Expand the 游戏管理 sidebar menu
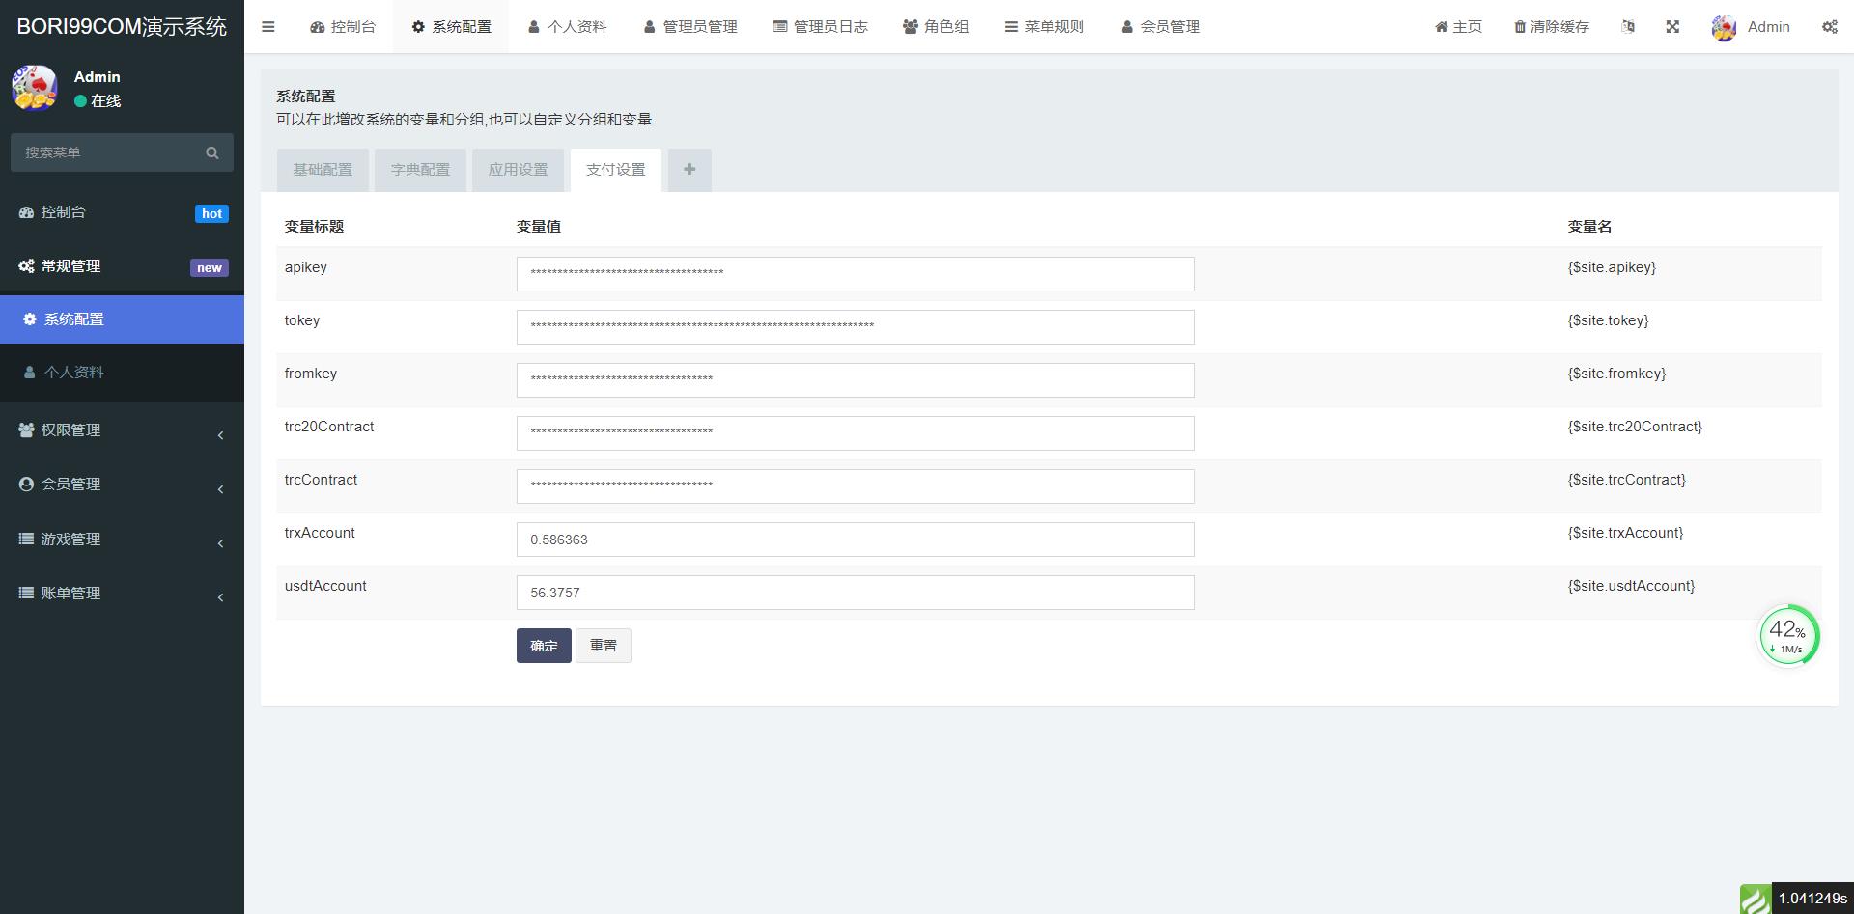This screenshot has width=1854, height=914. coord(122,539)
